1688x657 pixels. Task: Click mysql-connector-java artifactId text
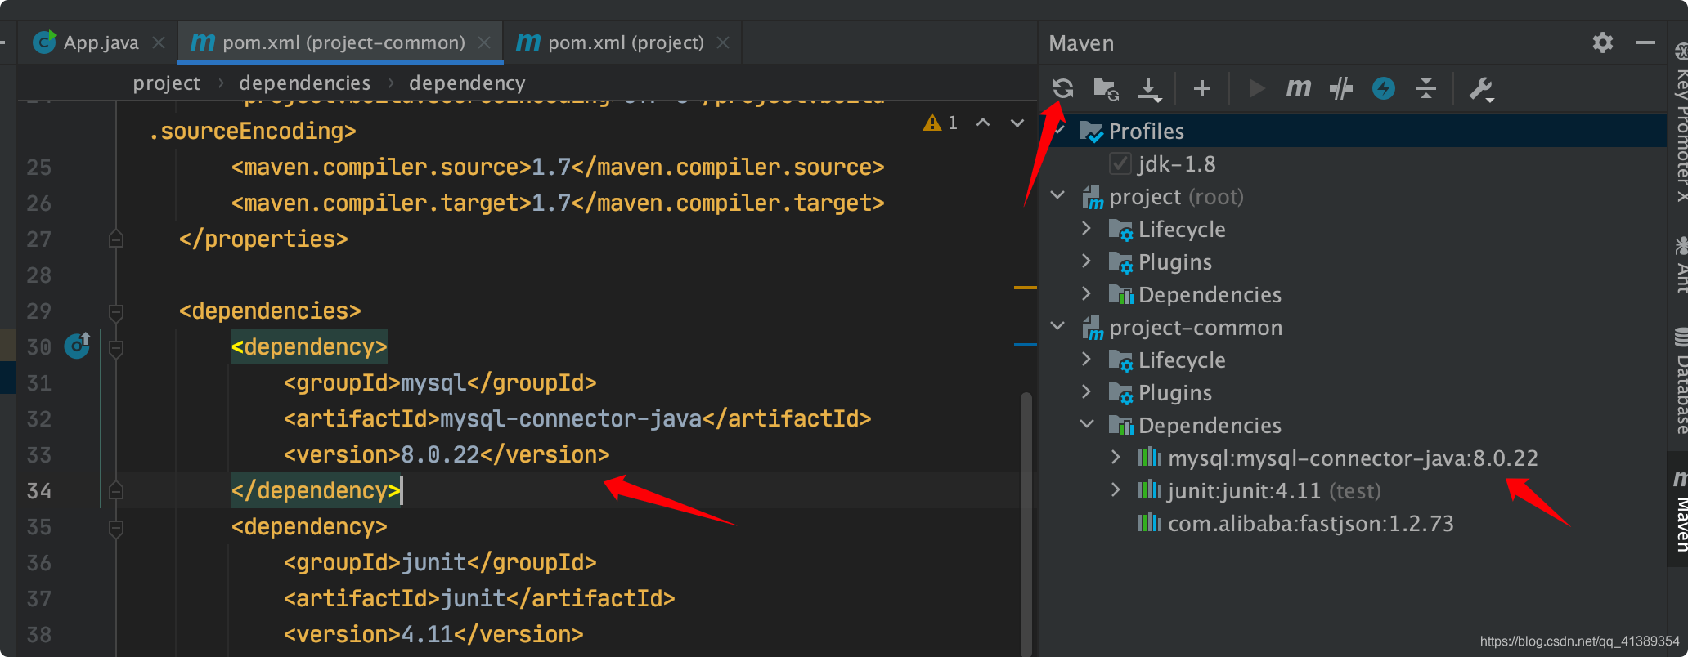point(570,419)
